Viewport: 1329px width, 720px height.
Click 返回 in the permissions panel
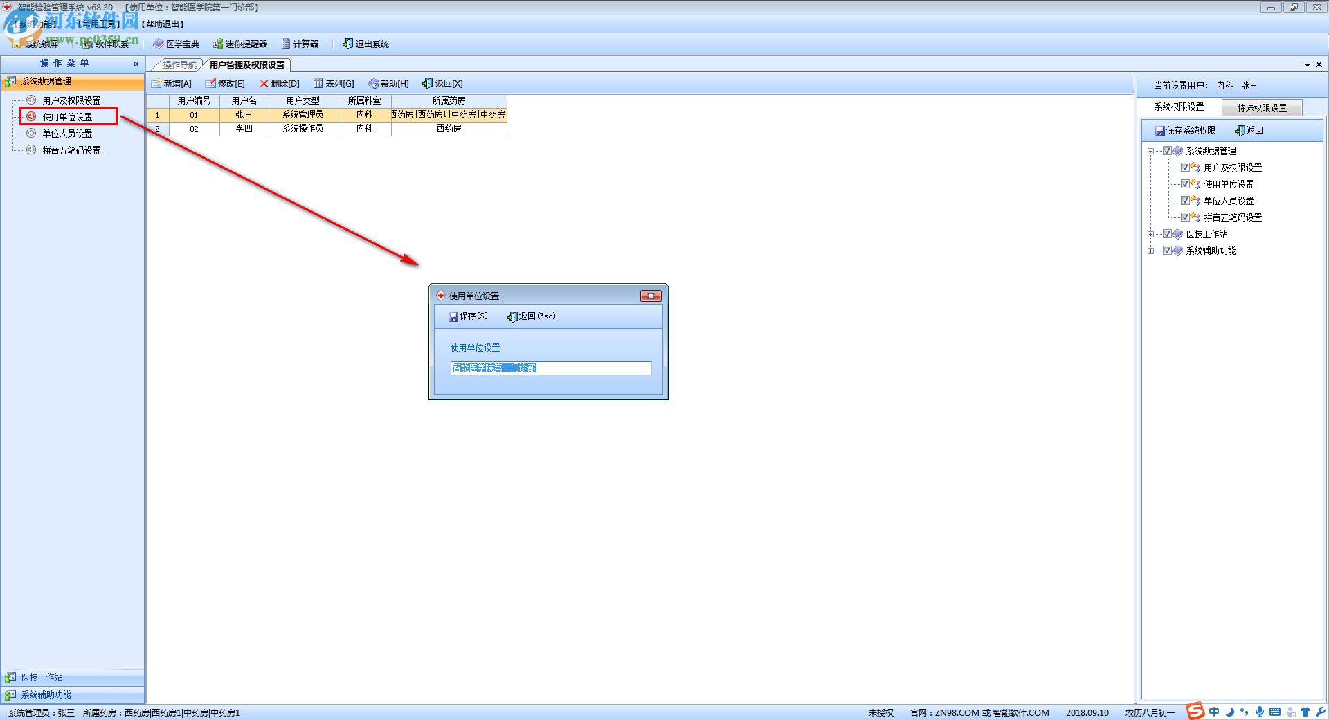1249,130
